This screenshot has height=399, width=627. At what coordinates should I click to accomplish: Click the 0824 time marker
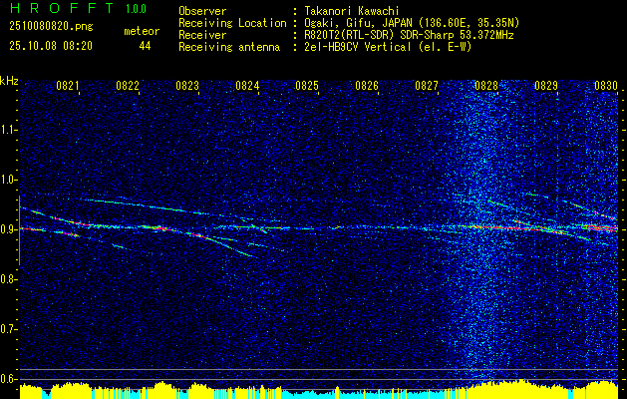(247, 85)
